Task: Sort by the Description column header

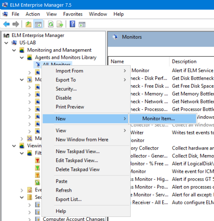Action: [x=192, y=61]
